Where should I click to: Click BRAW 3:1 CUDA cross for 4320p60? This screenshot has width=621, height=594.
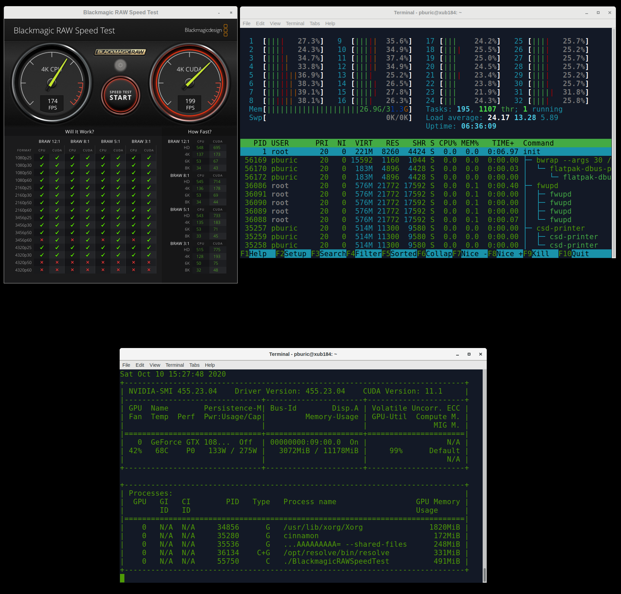(x=149, y=270)
